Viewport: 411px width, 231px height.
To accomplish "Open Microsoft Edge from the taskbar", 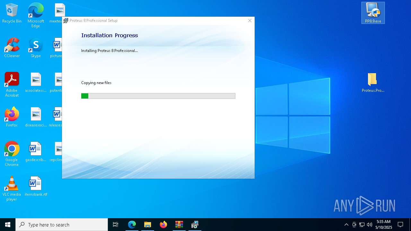I will [x=132, y=225].
